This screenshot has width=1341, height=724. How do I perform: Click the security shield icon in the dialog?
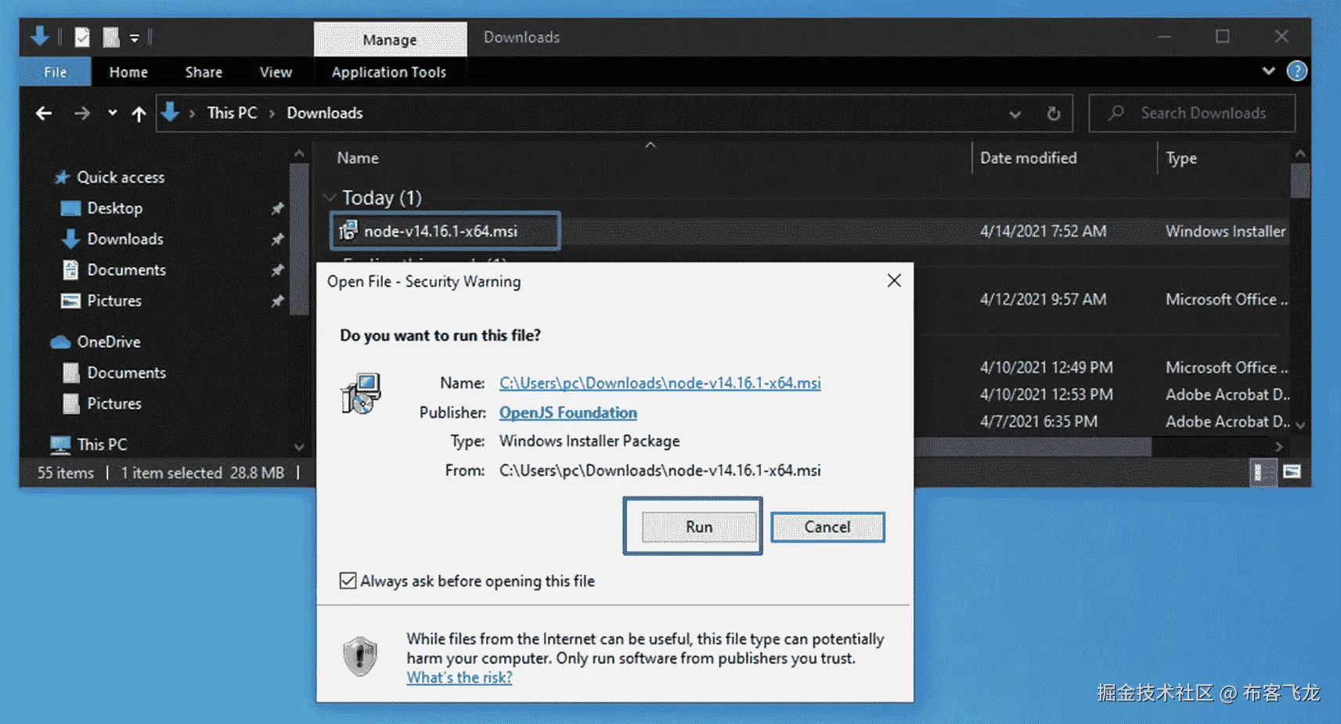(x=360, y=656)
